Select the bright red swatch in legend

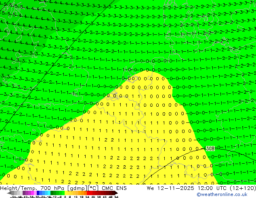[x=88, y=193]
